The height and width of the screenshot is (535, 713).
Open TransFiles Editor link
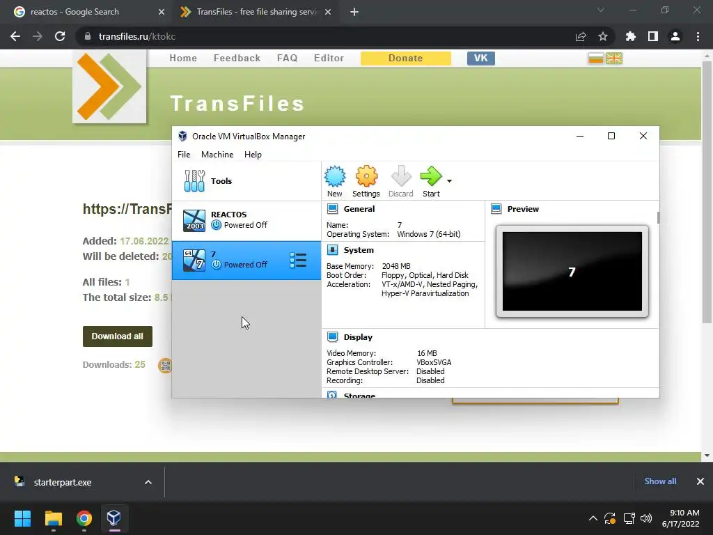pos(329,59)
